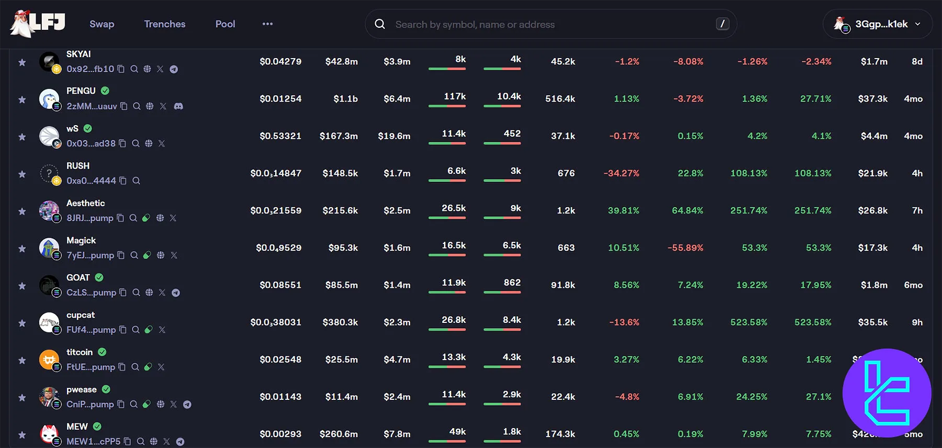This screenshot has width=942, height=448.
Task: Open the Pool page
Action: pyautogui.click(x=225, y=24)
